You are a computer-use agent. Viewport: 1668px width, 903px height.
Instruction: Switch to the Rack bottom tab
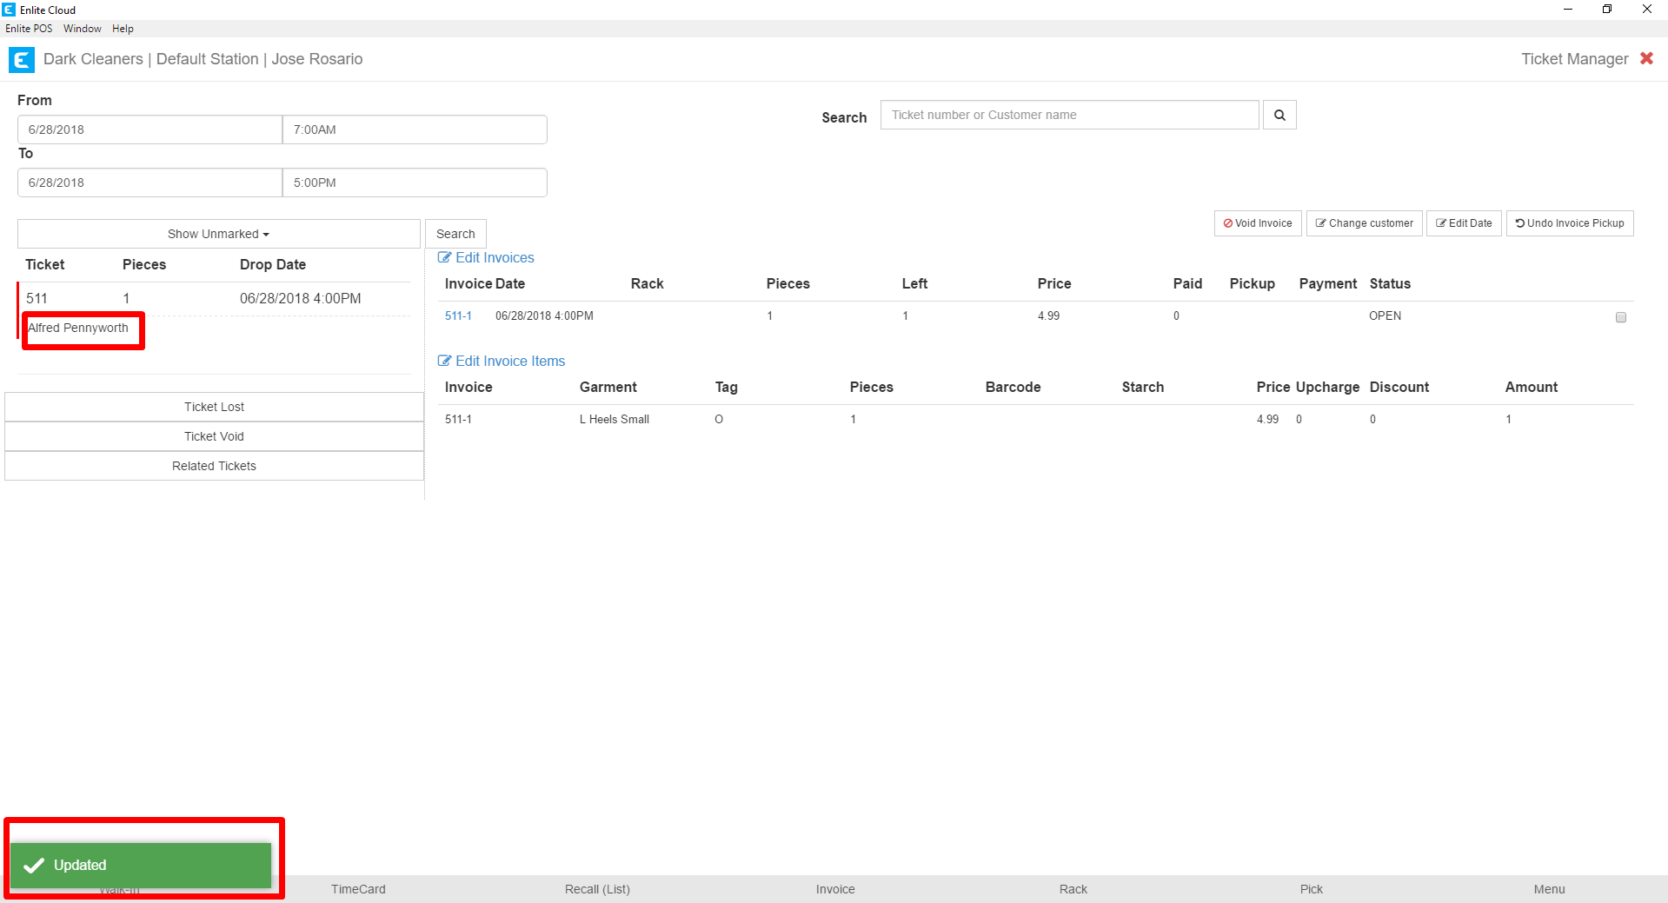point(1073,889)
